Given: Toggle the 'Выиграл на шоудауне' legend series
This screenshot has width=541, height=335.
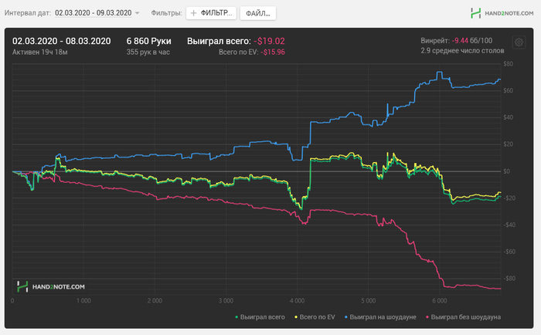Looking at the screenshot, I should click(x=380, y=317).
